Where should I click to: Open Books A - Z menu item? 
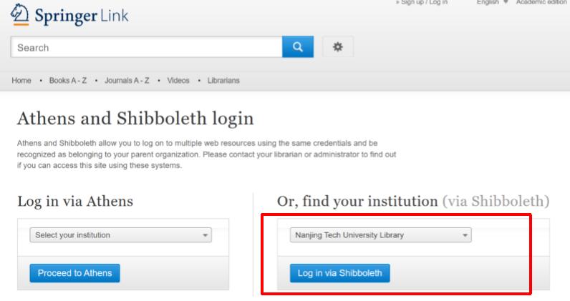68,81
